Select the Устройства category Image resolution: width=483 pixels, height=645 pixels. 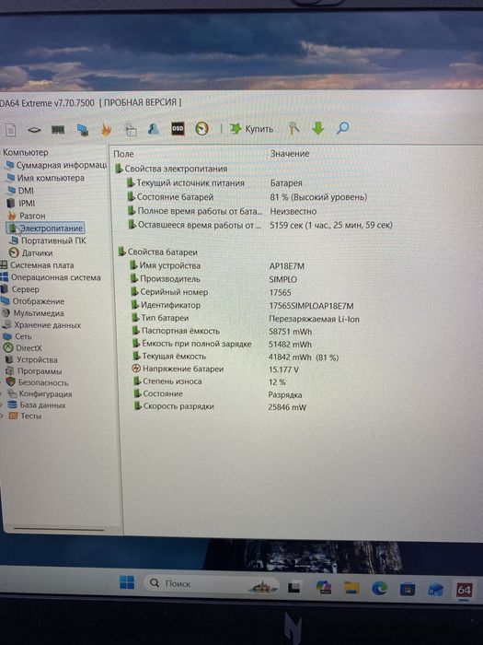tap(30, 359)
